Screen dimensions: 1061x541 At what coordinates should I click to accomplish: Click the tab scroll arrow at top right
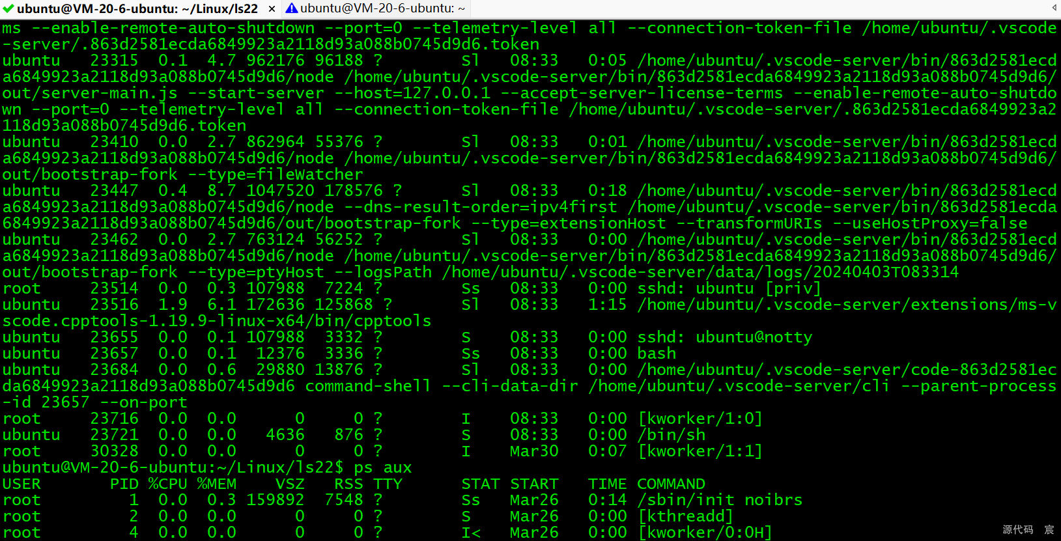coord(1054,8)
